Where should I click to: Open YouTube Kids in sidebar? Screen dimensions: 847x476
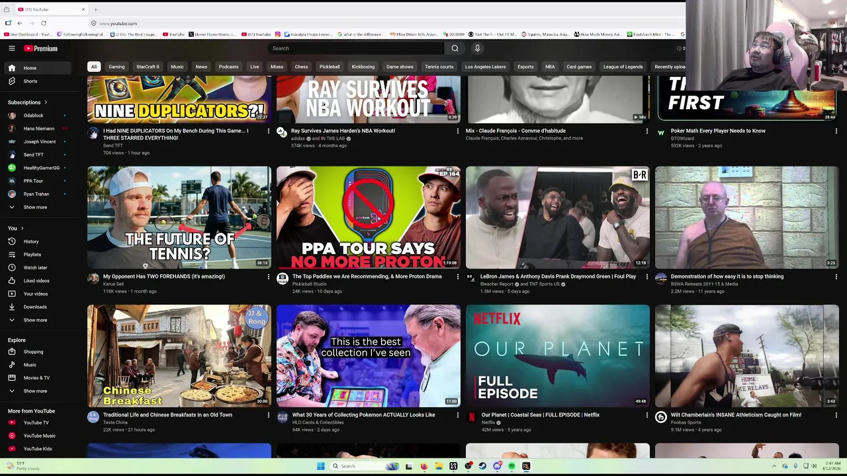click(38, 449)
